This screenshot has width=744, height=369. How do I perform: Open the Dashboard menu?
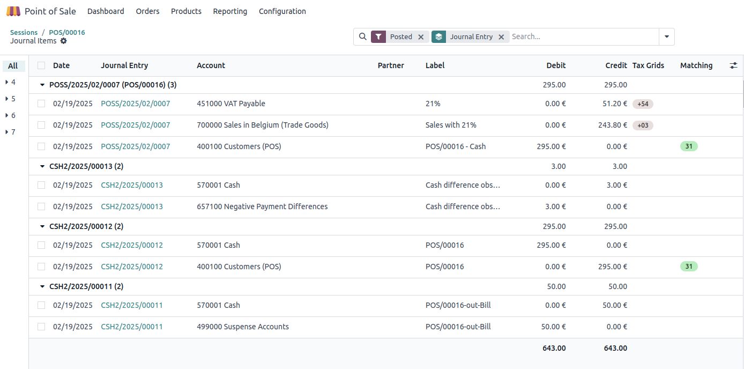click(106, 11)
